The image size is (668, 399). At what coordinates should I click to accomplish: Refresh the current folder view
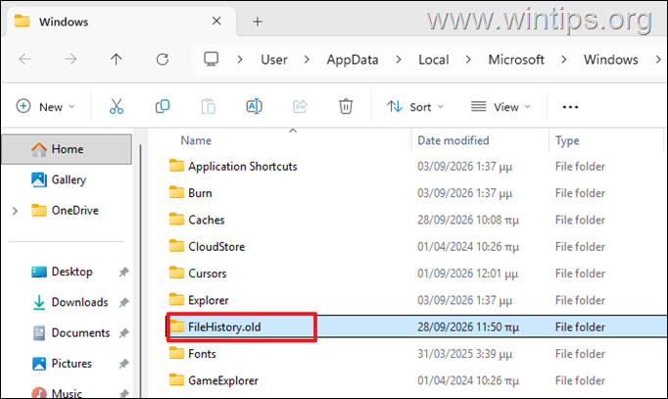coord(163,59)
